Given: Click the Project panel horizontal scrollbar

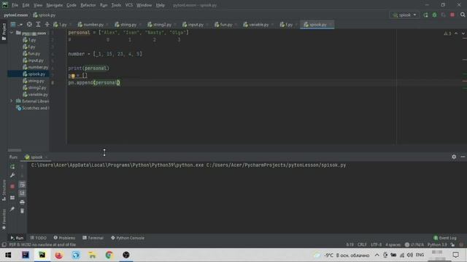Looking at the screenshot, I should pos(15,150).
